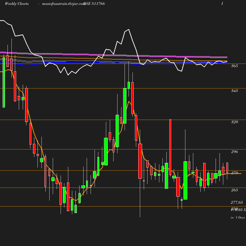Click the last red candle on the right
Image resolution: width=246 pixels, height=246 pixels.
pos(227,167)
